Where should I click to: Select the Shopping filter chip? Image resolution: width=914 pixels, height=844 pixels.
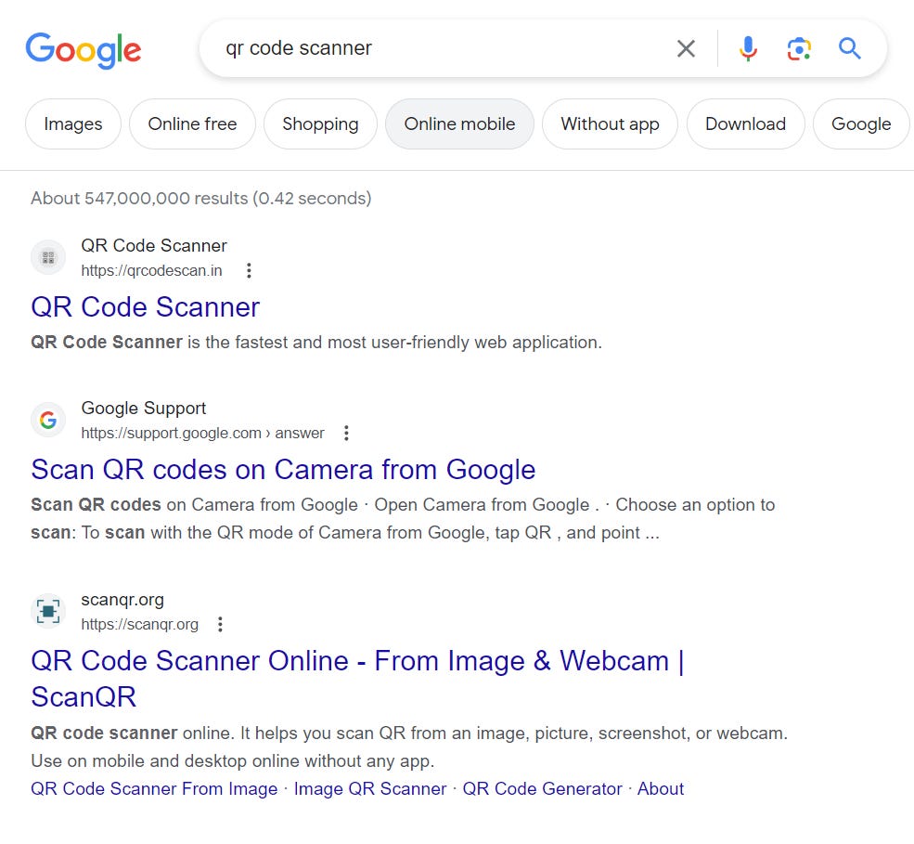coord(320,123)
